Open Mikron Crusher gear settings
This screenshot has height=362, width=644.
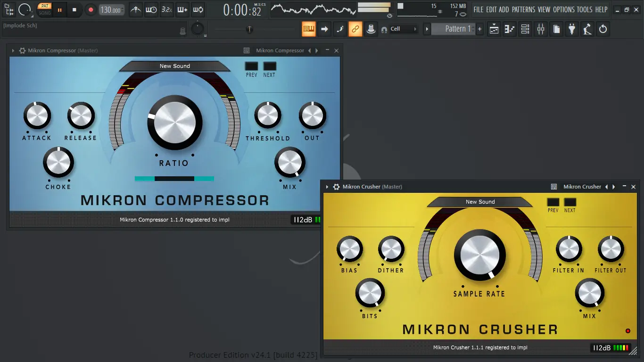pos(336,187)
